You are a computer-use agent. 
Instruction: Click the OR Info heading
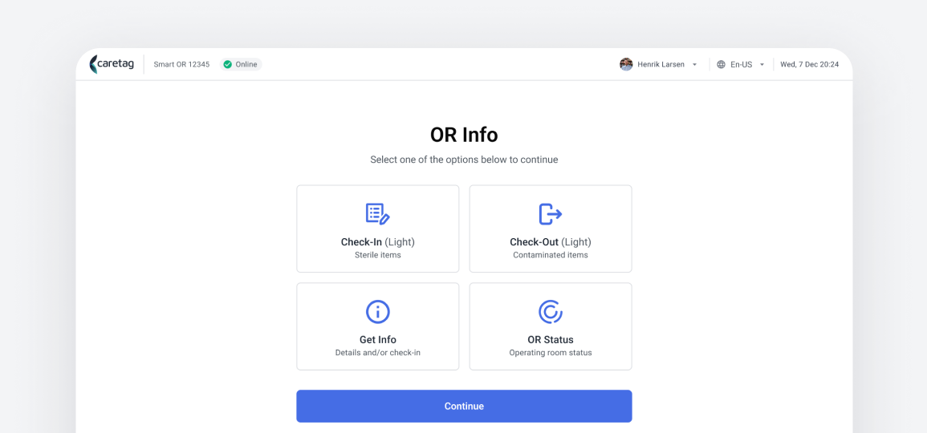464,135
